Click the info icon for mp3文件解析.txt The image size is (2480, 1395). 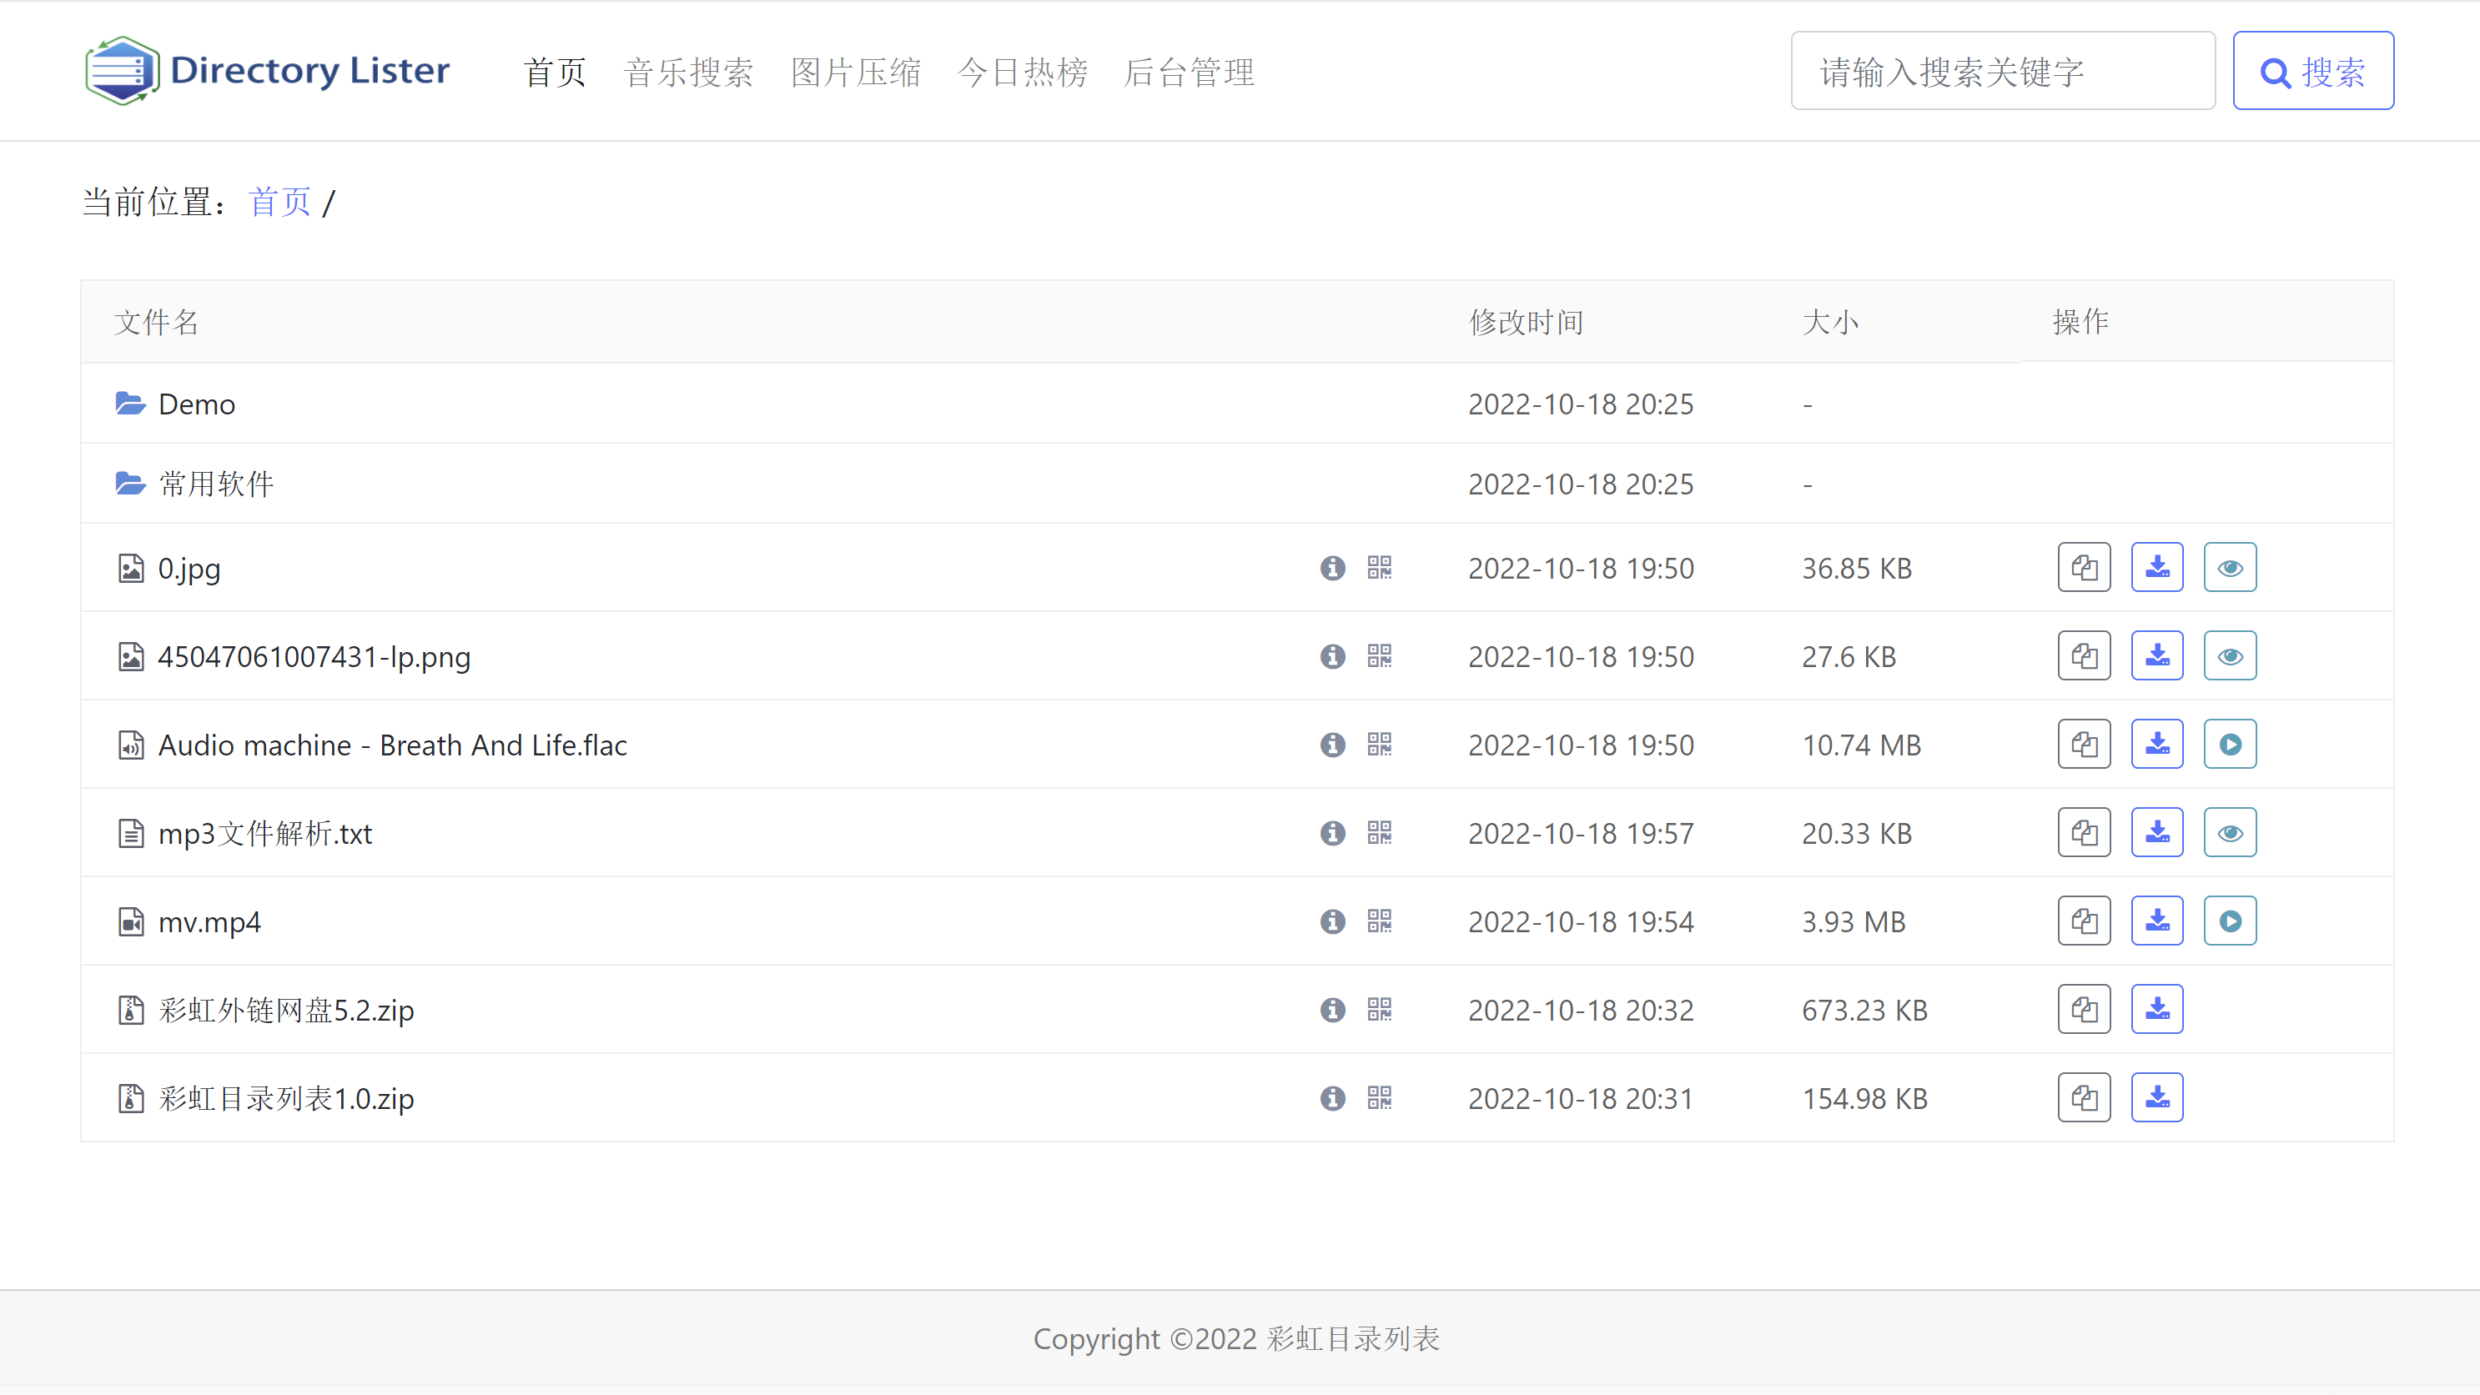point(1334,833)
